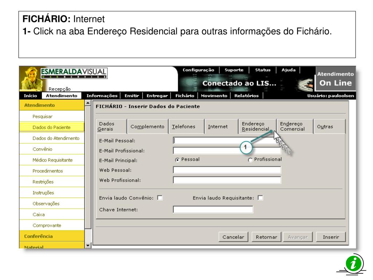Click the Atendimento On Line banner

pos(335,79)
